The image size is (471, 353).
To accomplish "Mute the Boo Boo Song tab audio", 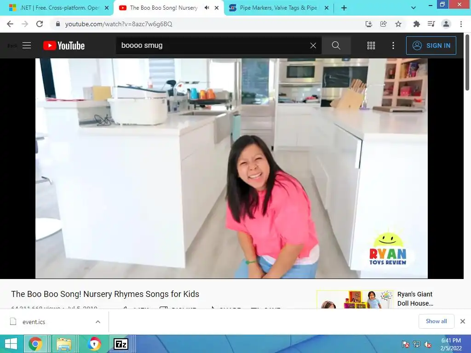I will point(207,8).
